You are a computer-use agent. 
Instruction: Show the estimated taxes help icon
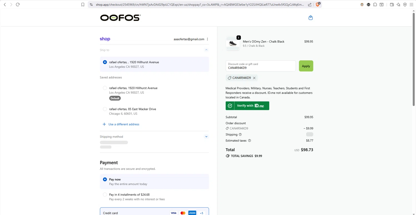tap(249, 141)
